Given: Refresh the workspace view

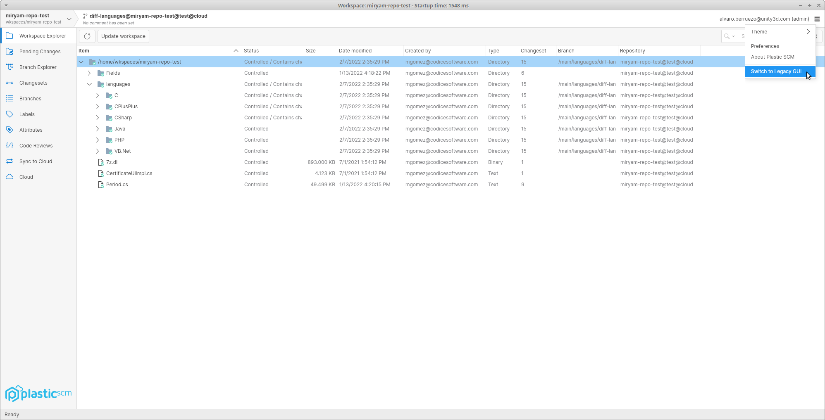Looking at the screenshot, I should click(x=87, y=36).
